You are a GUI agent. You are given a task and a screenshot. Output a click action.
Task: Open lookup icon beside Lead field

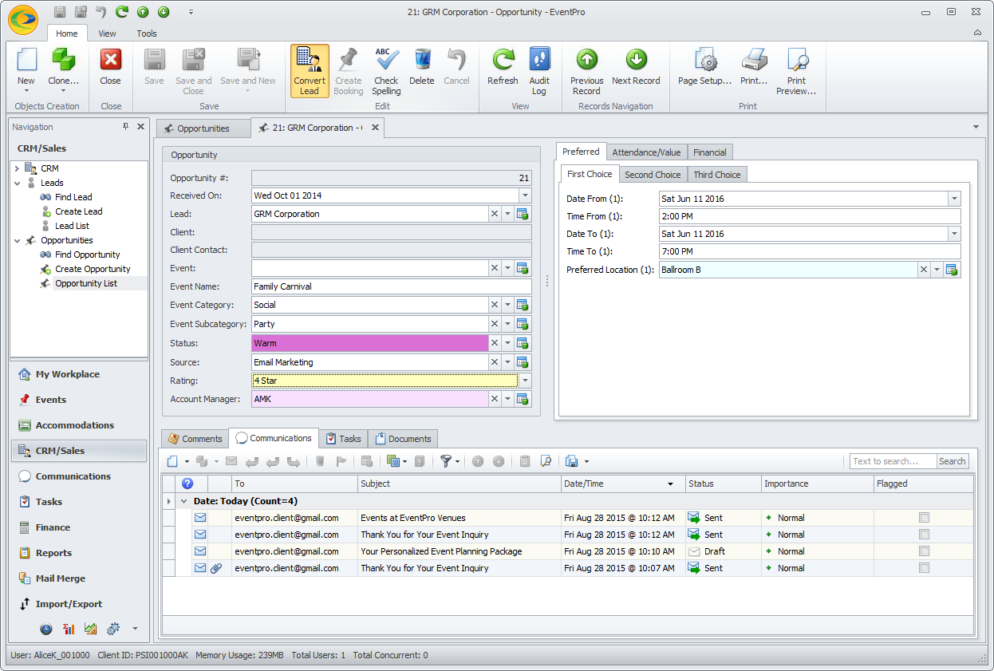click(x=523, y=214)
